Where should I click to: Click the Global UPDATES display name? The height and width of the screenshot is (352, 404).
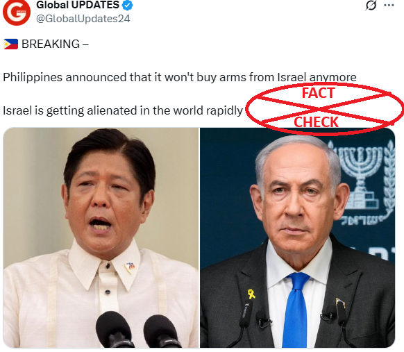[x=78, y=5]
